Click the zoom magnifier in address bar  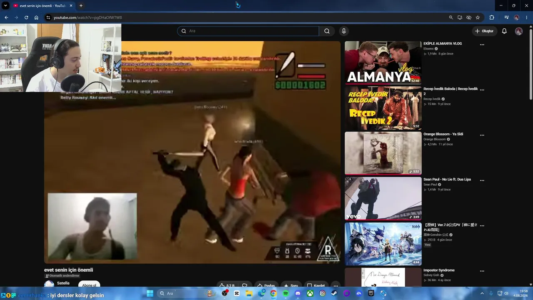451,17
